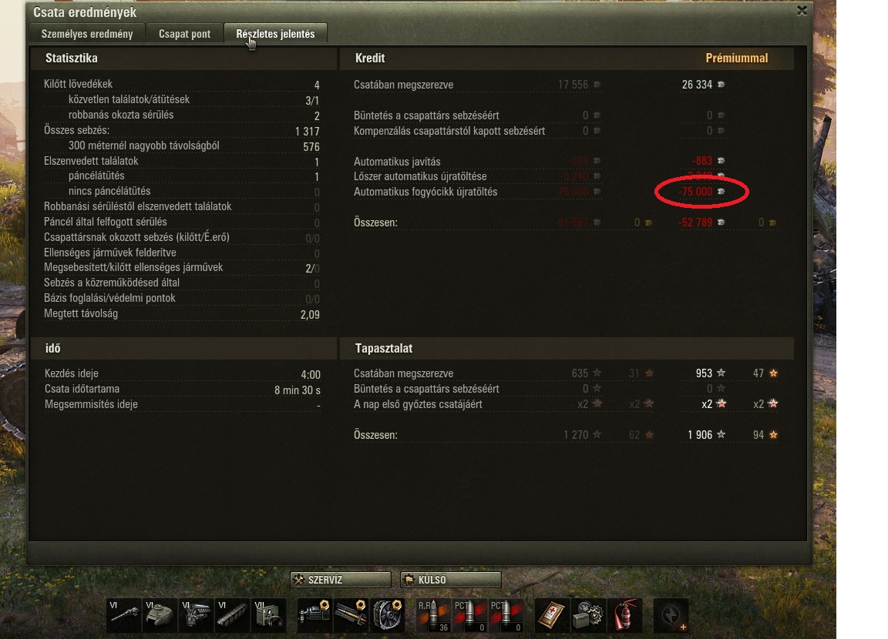
Task: Open the KÜLSŐ exterior button
Action: pyautogui.click(x=451, y=580)
